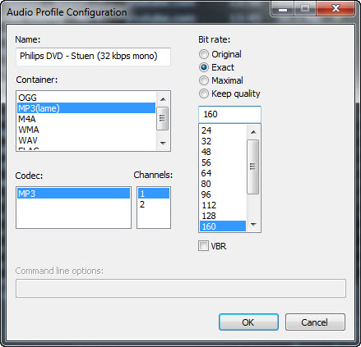Image resolution: width=361 pixels, height=347 pixels.
Task: Click the bit rate list scrollbar thumb
Action: [253, 167]
